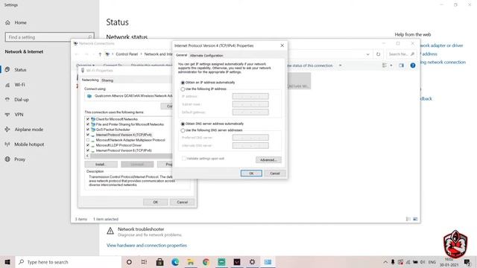Cancel the IPv4 Properties dialog

point(275,173)
